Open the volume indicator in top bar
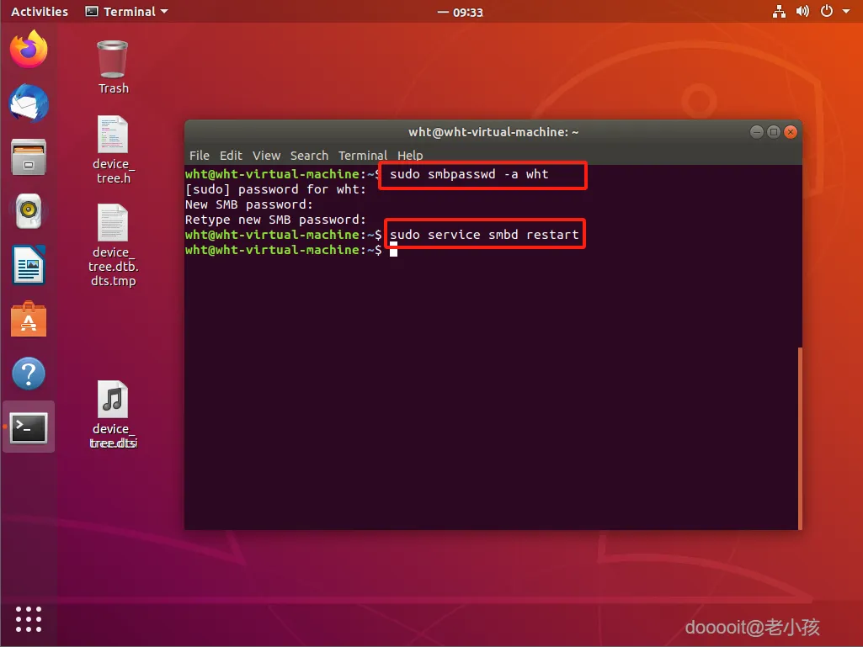 click(802, 11)
